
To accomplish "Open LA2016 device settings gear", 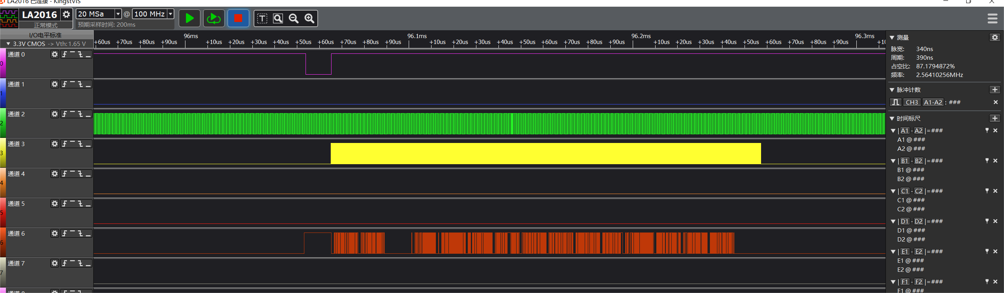I will [x=67, y=15].
